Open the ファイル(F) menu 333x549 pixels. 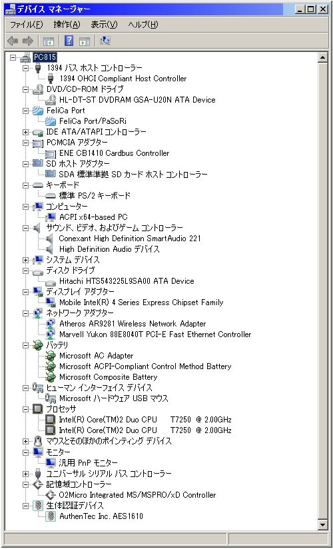coord(26,25)
